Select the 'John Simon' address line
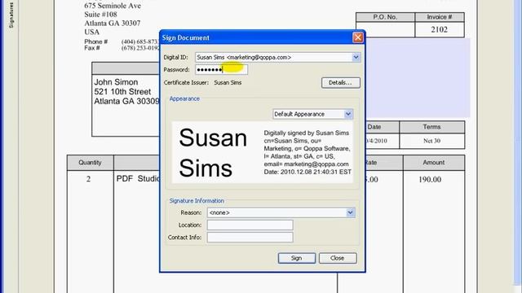 (x=116, y=82)
